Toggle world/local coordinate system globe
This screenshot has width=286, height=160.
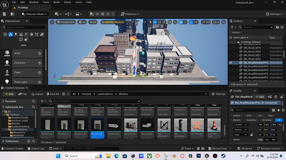point(170,22)
